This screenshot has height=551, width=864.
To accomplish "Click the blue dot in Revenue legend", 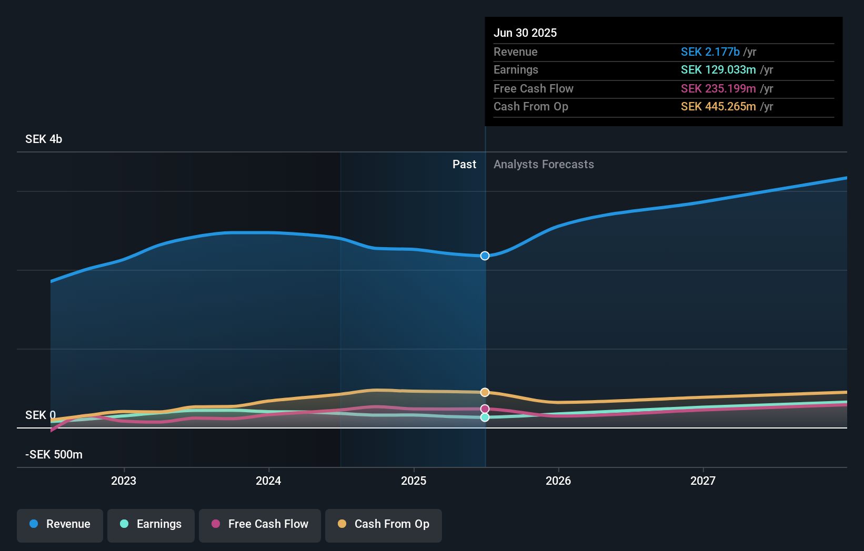I will [34, 524].
